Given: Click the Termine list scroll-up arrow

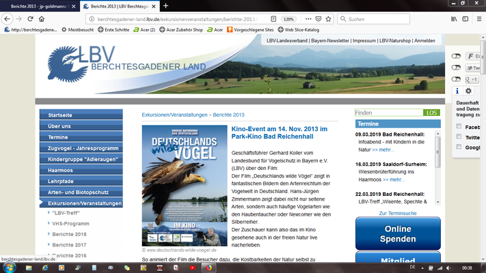Looking at the screenshot, I should (437, 134).
